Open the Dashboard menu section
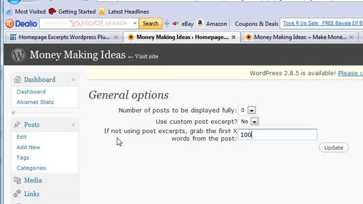This screenshot has height=204, width=363. 40,79
